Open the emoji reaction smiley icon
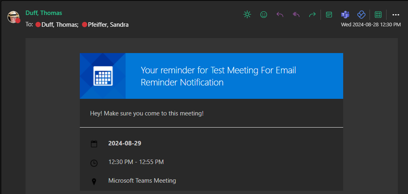This screenshot has width=408, height=194. pyautogui.click(x=264, y=15)
